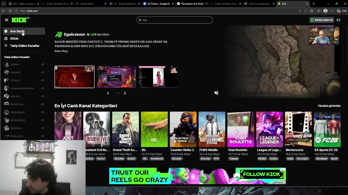Toggle the Kick sidebar hamburger menu
Viewport: 348px width, 195px height.
(x=7, y=20)
